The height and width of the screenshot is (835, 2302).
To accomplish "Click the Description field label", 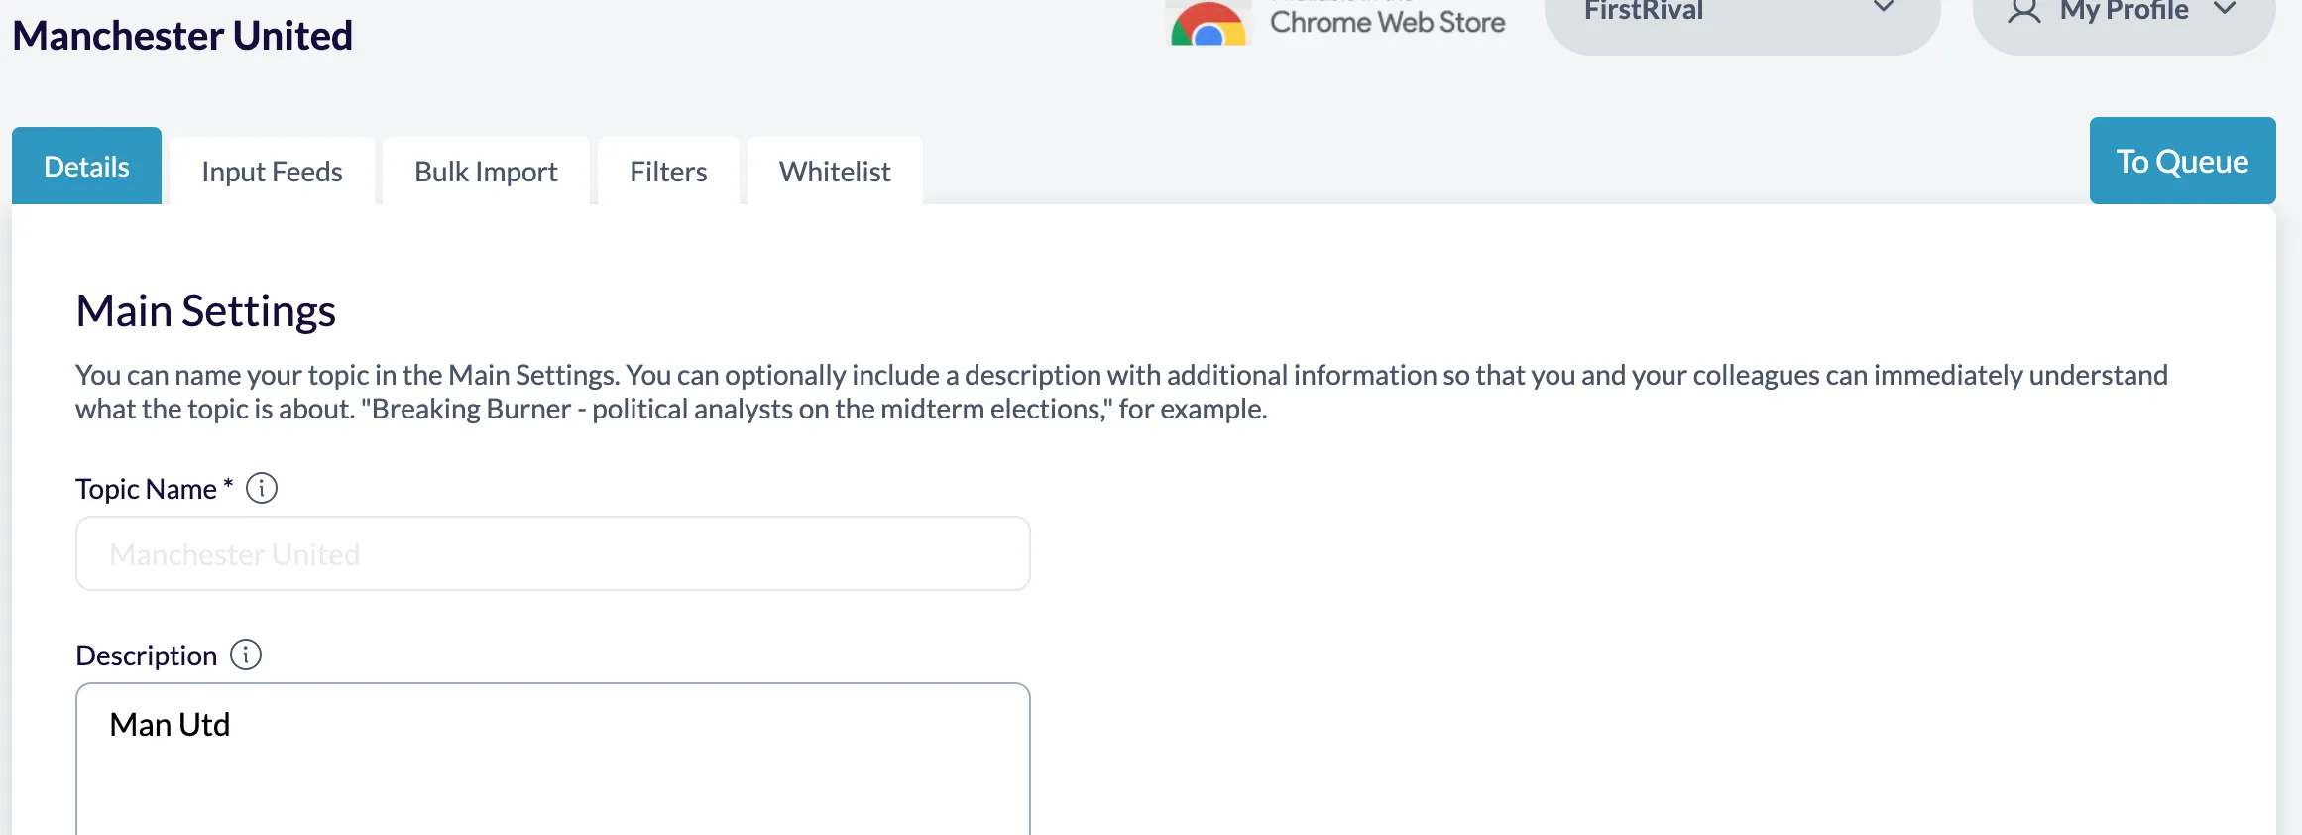I will 147,656.
